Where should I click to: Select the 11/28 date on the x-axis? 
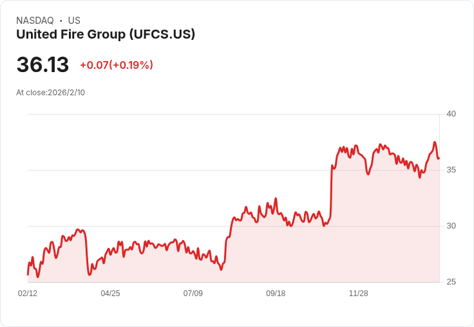tap(358, 294)
